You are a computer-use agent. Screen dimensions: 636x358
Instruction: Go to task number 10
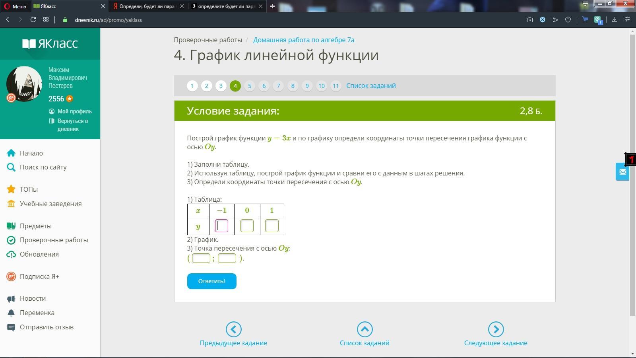321,86
